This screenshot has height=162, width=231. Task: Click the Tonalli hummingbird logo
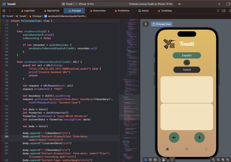169,44
